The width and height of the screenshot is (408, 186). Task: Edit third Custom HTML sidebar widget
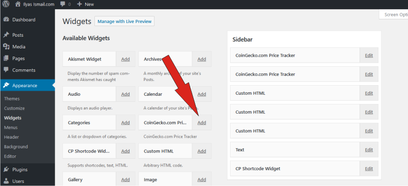pos(369,131)
